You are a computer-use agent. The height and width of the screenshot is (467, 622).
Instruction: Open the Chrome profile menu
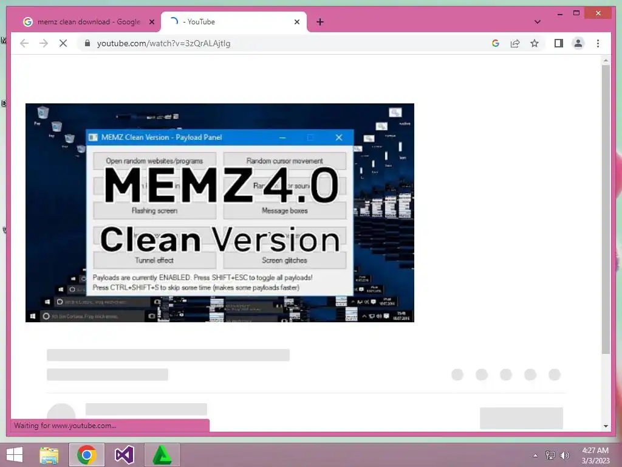578,43
